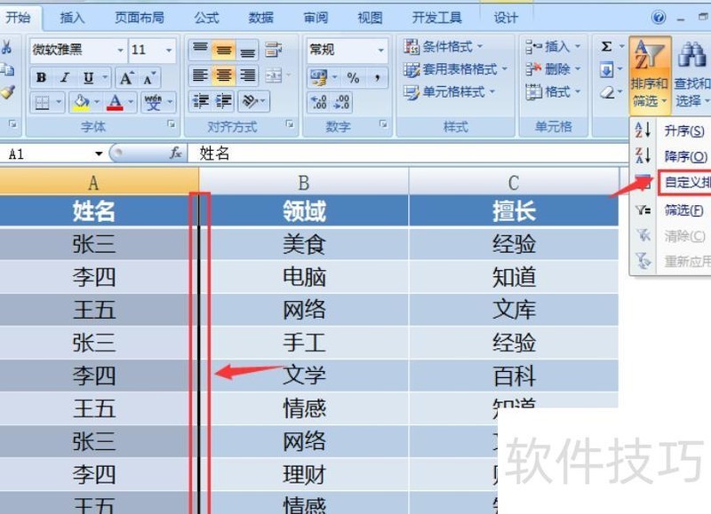The height and width of the screenshot is (514, 711).
Task: Increase font size with the large A button
Action: point(126,78)
